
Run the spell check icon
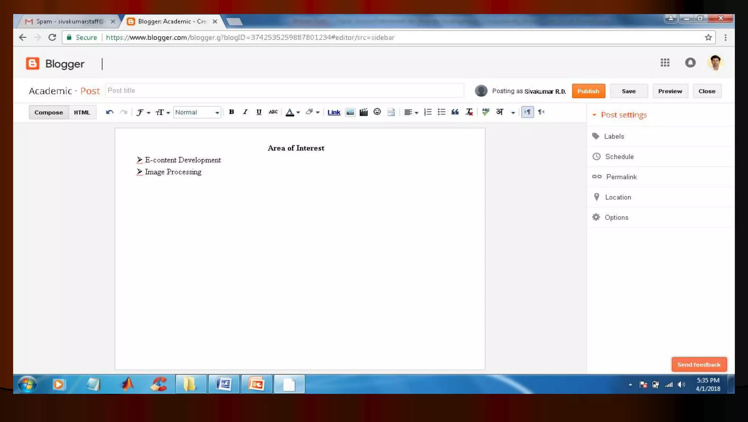pos(485,112)
